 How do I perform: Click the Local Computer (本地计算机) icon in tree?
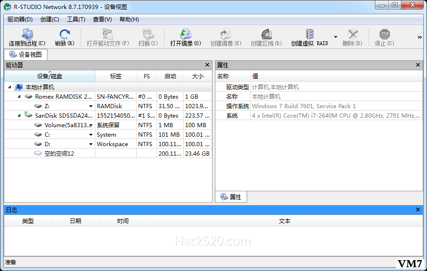pyautogui.click(x=19, y=87)
